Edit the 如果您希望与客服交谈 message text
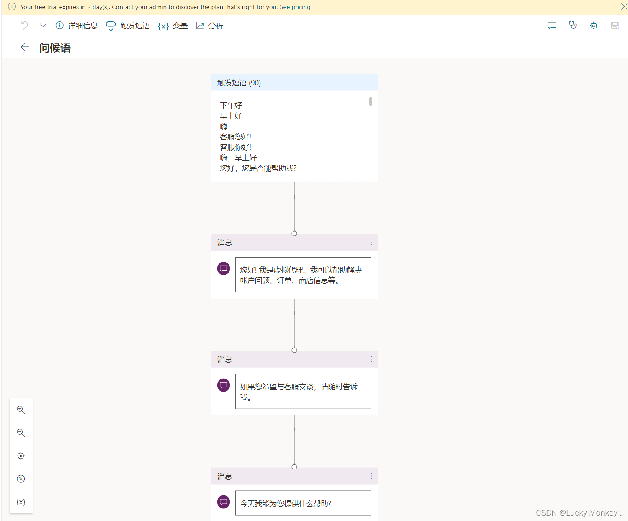Image resolution: width=628 pixels, height=521 pixels. [x=303, y=392]
